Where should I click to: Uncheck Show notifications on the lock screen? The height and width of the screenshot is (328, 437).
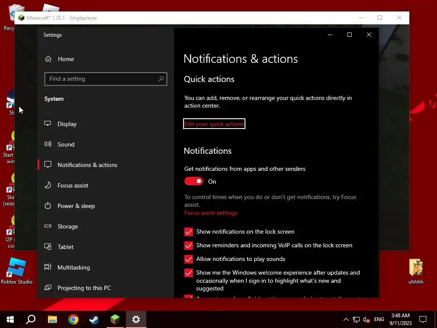coord(188,232)
